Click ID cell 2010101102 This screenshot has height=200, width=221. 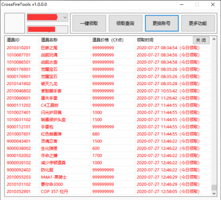[x=19, y=185]
